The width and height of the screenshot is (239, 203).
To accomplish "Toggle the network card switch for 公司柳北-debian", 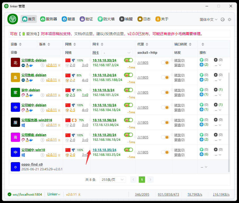I will pyautogui.click(x=128, y=60).
